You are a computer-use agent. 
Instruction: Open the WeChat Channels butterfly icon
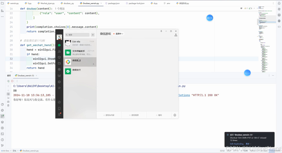[59, 76]
